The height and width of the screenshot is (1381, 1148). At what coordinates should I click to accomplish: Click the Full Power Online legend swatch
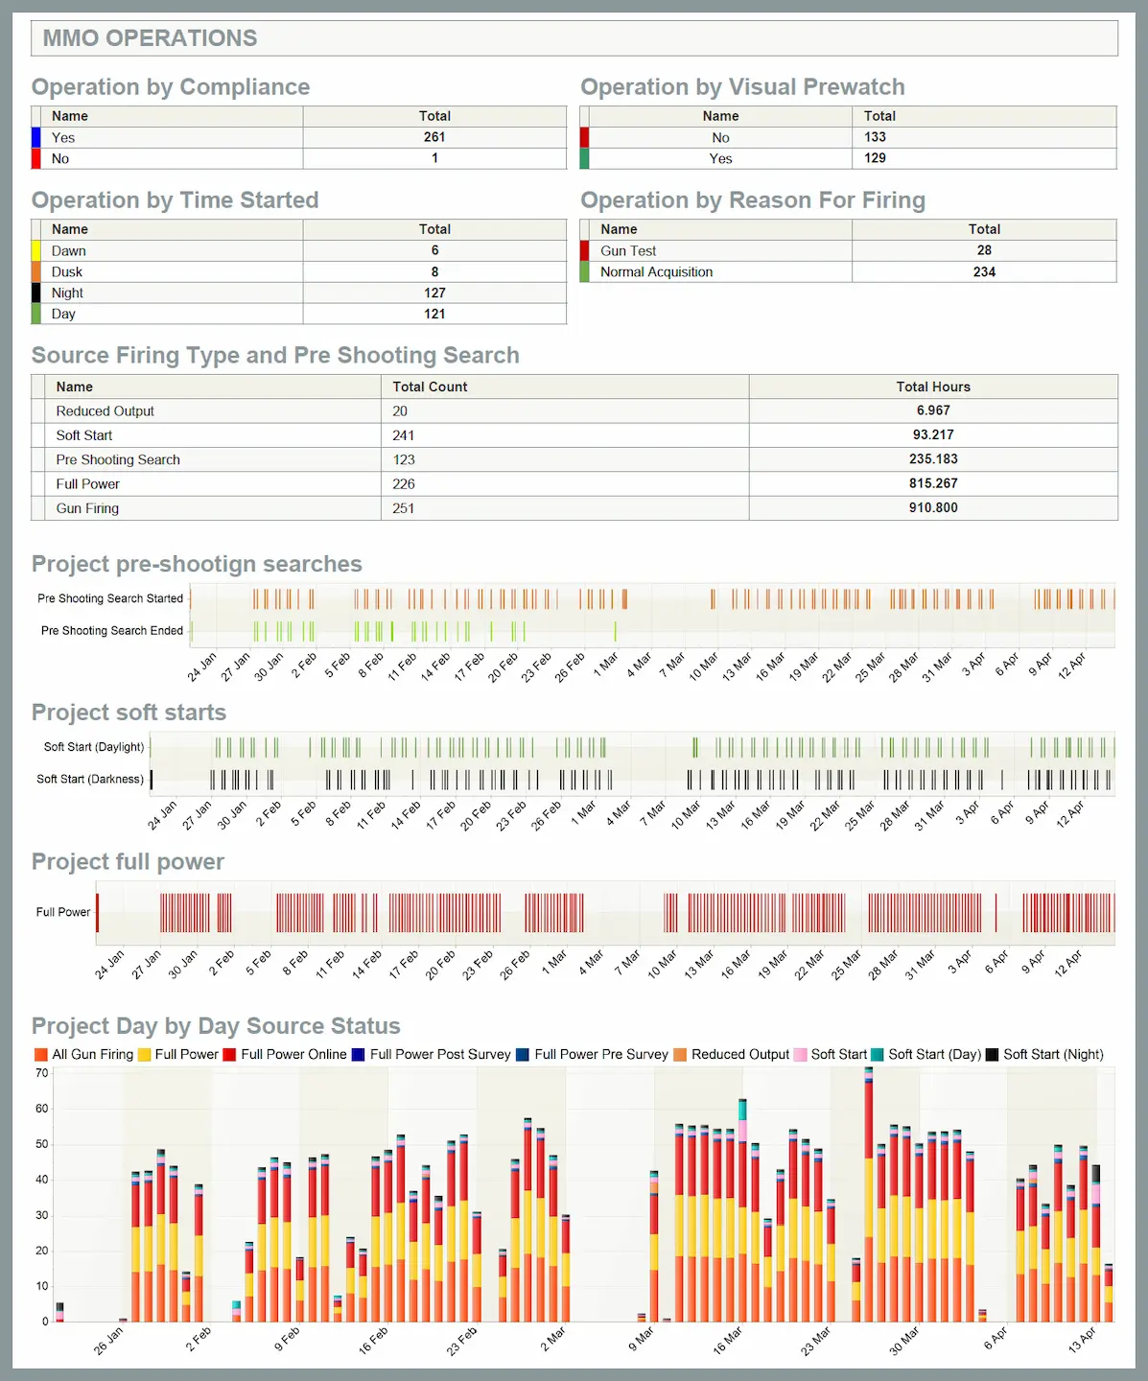point(230,1055)
